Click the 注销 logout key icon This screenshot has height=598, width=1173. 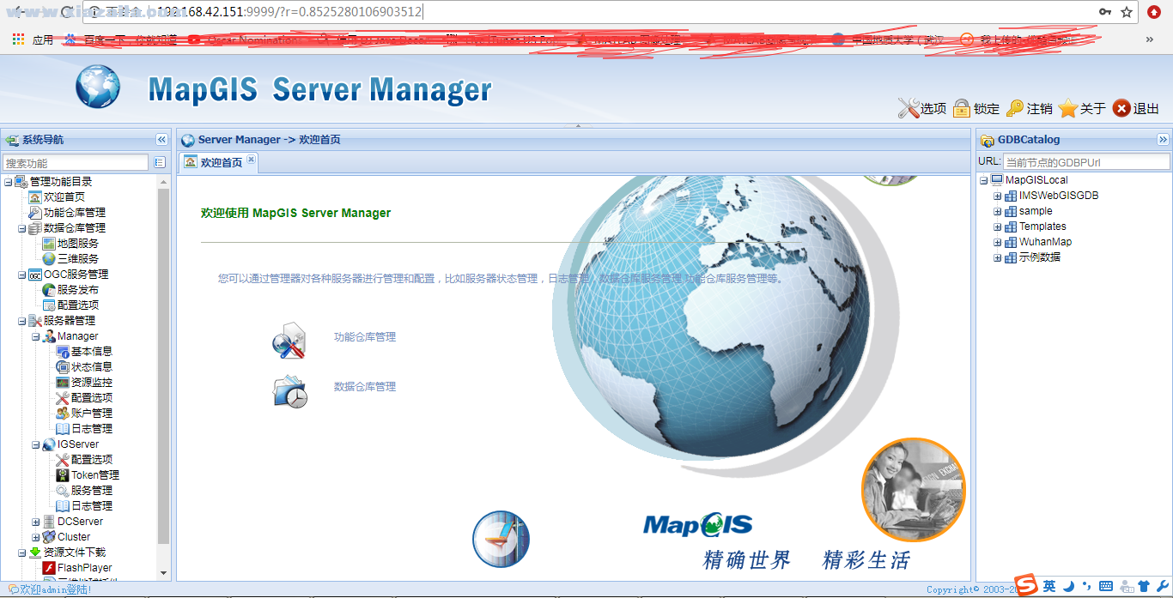click(1015, 108)
